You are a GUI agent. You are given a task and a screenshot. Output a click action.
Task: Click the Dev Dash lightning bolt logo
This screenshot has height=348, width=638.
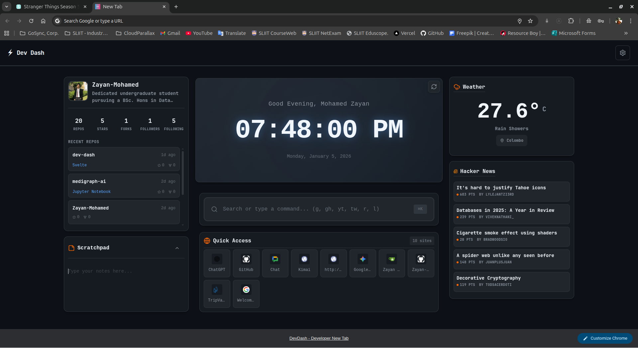point(10,52)
